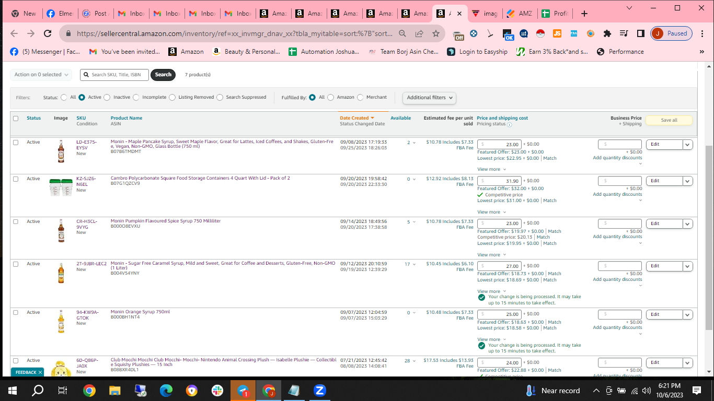Select the Search Suppressed filter

point(220,97)
